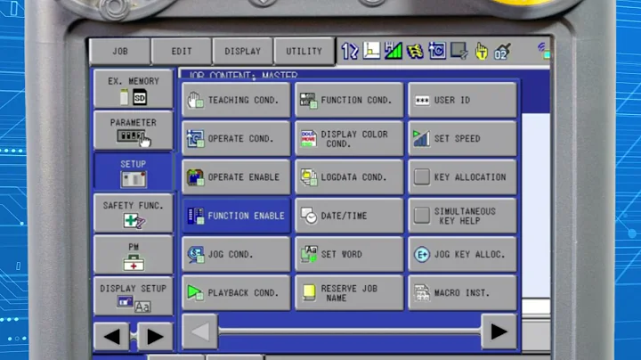
Task: Open the USER ID setting
Action: pos(462,100)
